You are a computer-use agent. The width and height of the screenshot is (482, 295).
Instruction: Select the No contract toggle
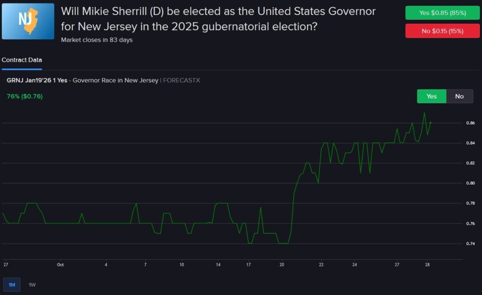coord(459,96)
